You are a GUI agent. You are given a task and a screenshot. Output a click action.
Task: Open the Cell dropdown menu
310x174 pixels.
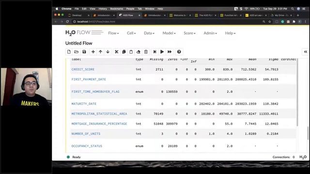131,33
